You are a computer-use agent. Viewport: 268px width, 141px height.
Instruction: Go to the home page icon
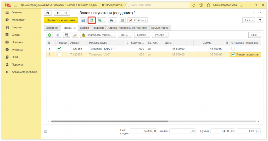click(x=47, y=13)
